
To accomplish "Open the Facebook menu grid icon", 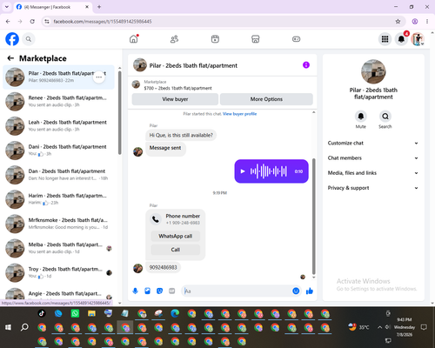I will point(385,39).
